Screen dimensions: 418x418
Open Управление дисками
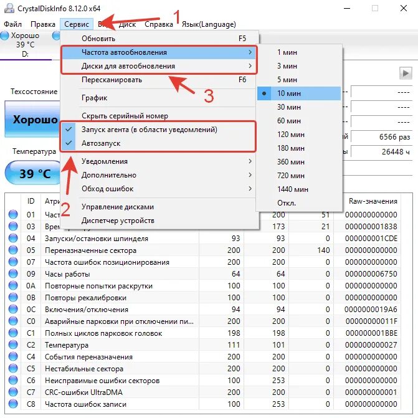tap(159, 207)
